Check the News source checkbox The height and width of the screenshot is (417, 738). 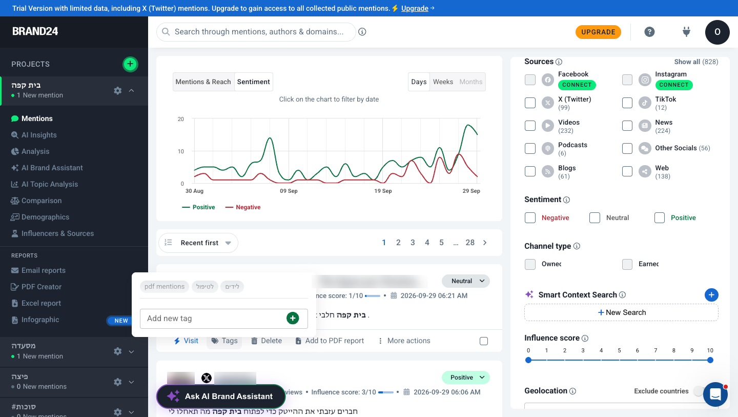(x=627, y=126)
